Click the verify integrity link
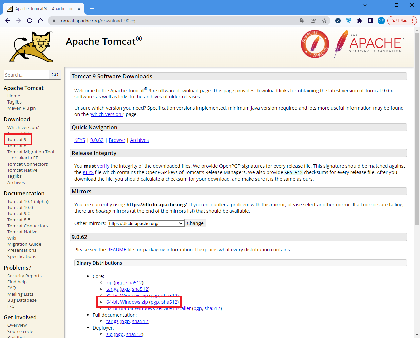 [103, 166]
